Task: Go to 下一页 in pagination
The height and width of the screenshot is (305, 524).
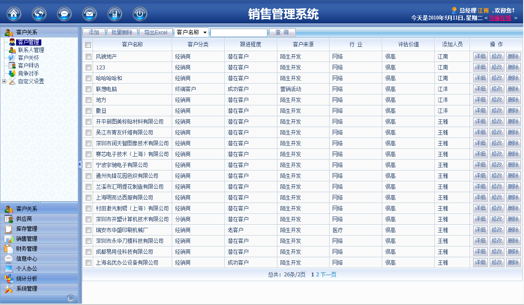Action: point(329,275)
